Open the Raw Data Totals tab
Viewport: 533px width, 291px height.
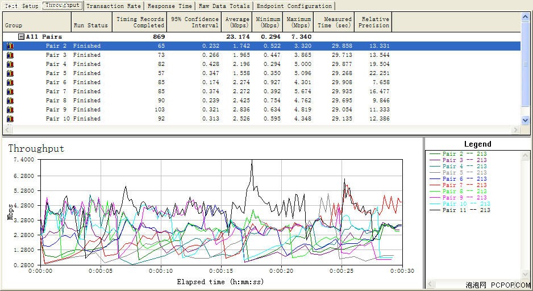tap(224, 6)
